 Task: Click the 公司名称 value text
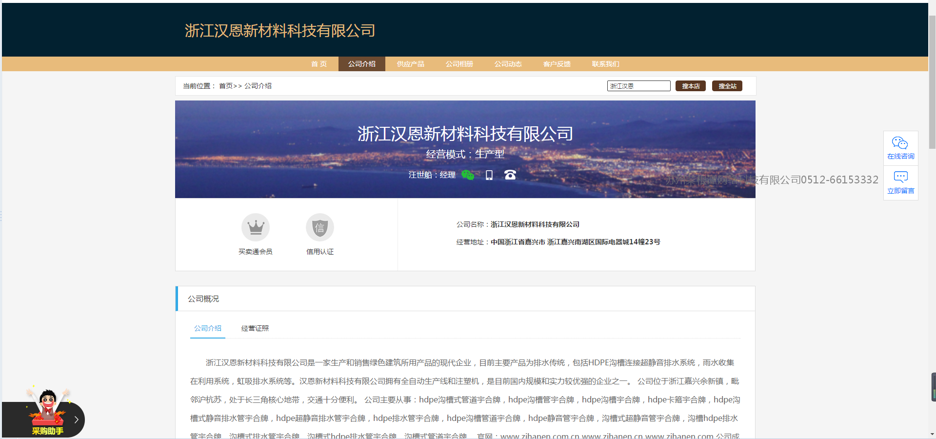pyautogui.click(x=535, y=224)
